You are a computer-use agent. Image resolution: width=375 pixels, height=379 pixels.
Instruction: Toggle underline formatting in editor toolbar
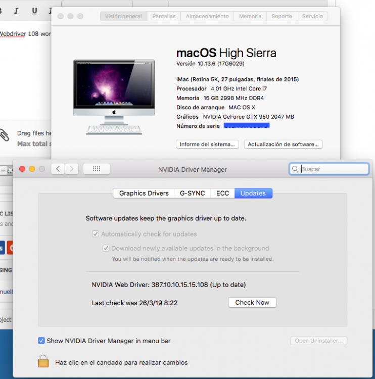click(34, 11)
